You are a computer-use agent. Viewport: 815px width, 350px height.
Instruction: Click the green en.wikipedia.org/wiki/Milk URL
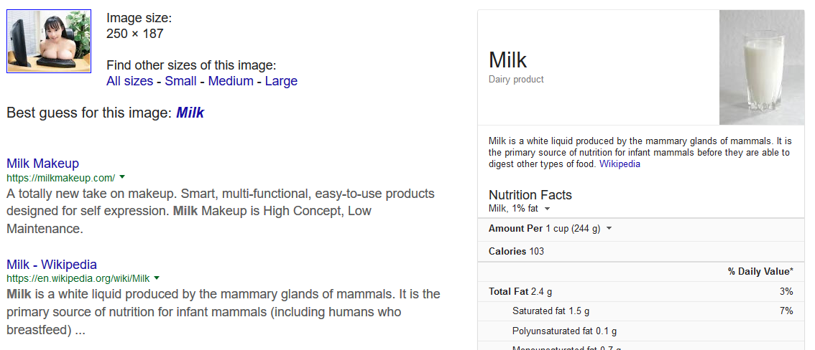78,278
